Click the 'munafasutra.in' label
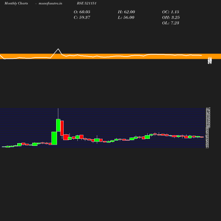This screenshot has height=221, width=221. click(x=50, y=4)
